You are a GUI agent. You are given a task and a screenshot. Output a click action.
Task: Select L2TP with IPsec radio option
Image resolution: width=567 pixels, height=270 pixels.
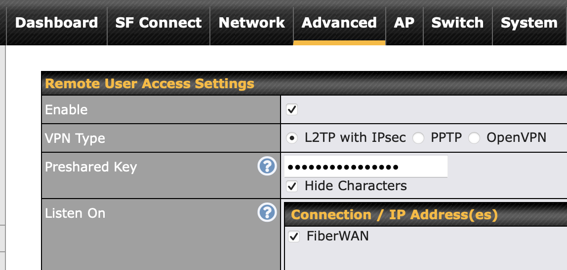292,138
